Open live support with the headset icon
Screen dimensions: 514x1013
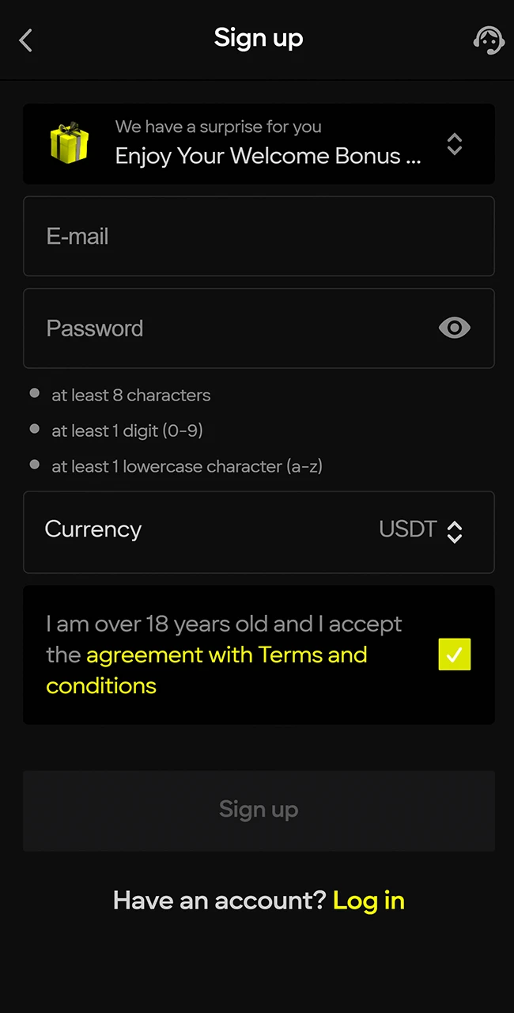click(489, 40)
